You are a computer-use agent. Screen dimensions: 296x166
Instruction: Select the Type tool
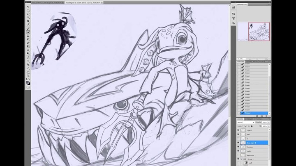28,61
